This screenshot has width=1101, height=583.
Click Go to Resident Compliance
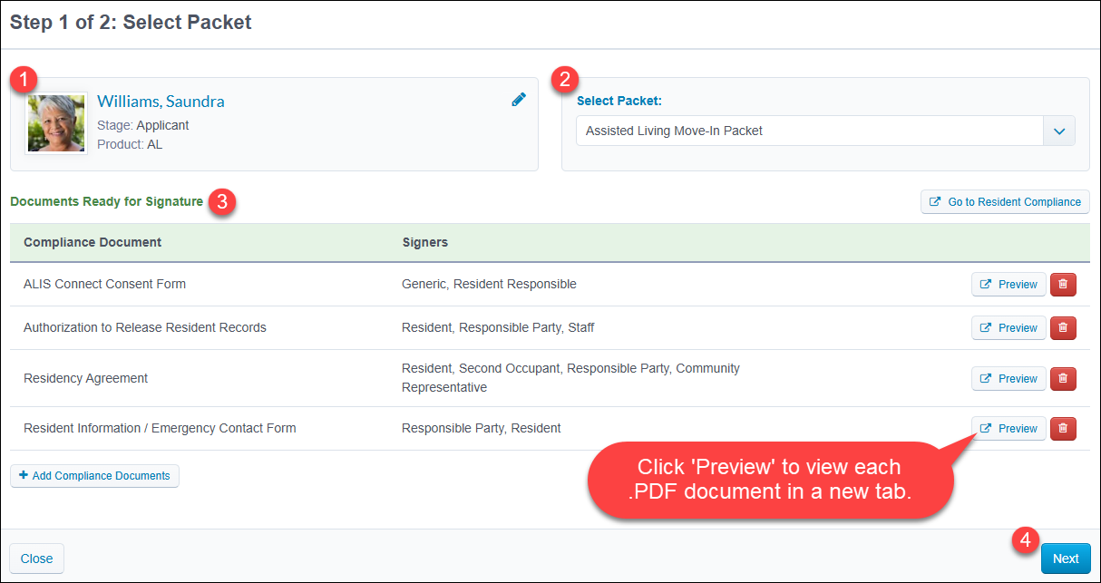(x=1005, y=201)
